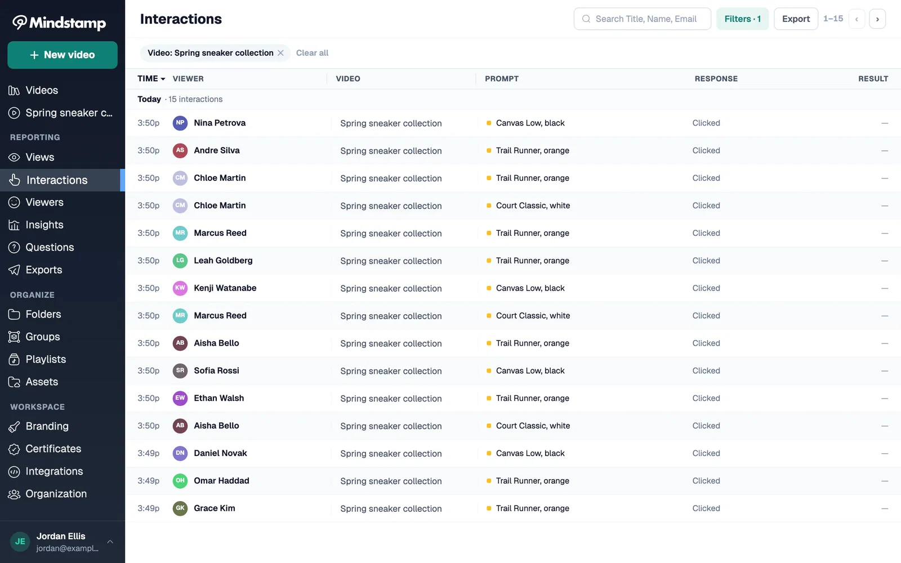Click the RESPONSE column header
The width and height of the screenshot is (901, 563).
click(x=716, y=79)
